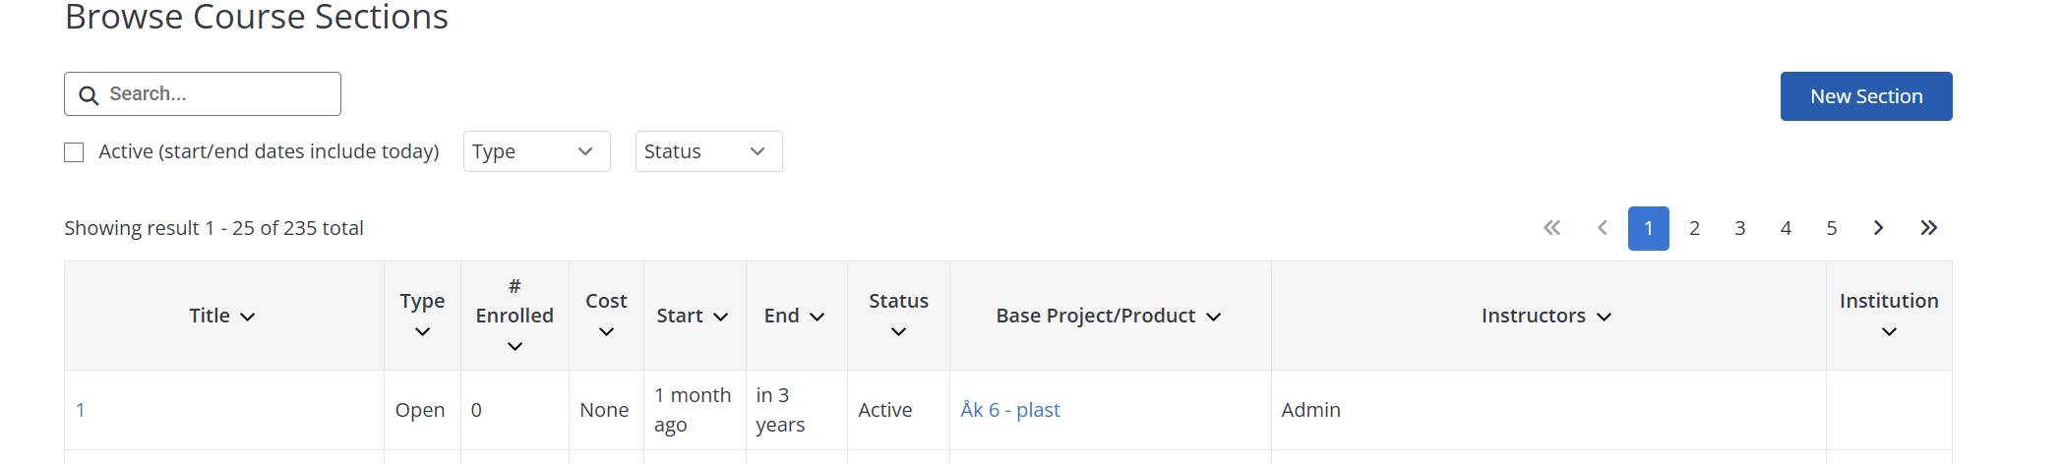The height and width of the screenshot is (464, 2061).
Task: Click the New Section button
Action: click(x=1865, y=96)
